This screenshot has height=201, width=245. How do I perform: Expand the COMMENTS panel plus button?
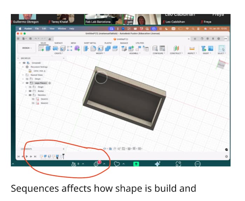pyautogui.click(x=64, y=149)
